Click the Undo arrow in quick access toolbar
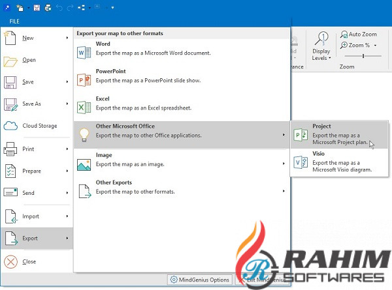 59,8
